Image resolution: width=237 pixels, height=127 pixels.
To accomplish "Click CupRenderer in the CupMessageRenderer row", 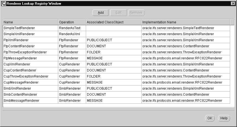I will [72, 82].
